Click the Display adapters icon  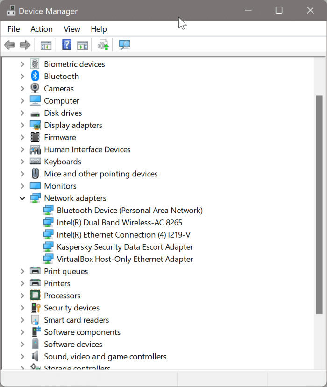(35, 125)
